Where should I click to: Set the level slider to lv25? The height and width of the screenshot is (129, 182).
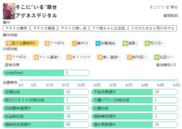[97, 80]
